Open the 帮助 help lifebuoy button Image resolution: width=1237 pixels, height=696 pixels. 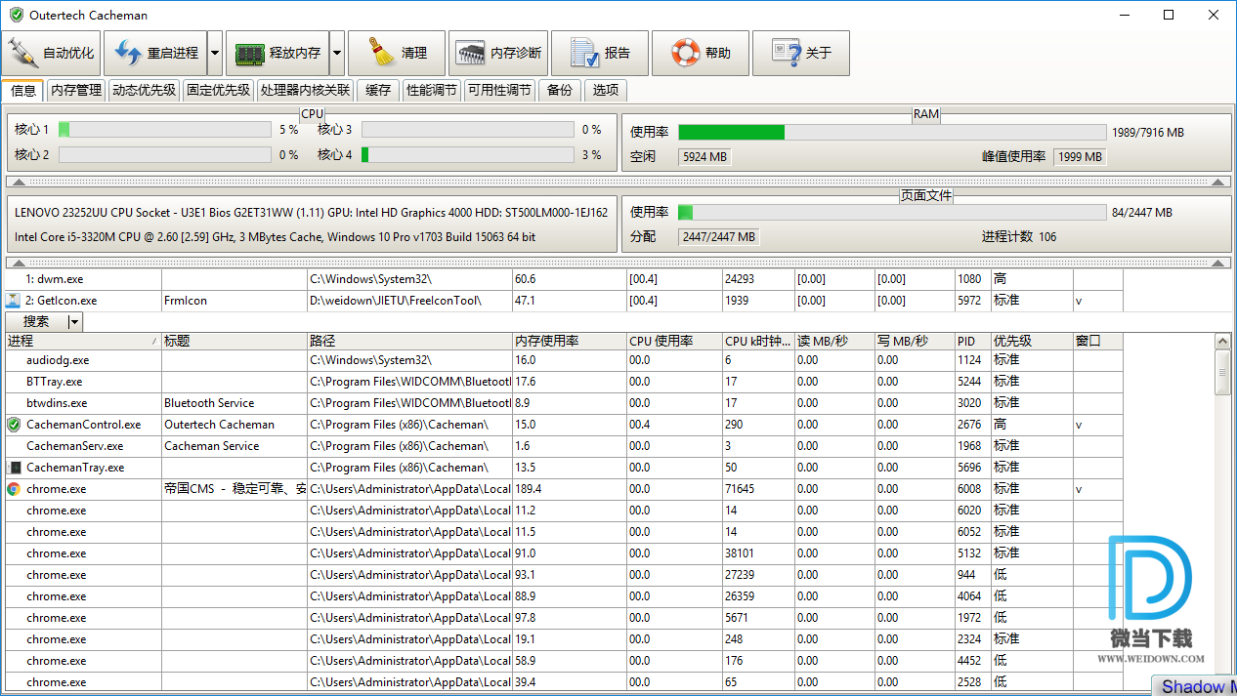tap(701, 53)
